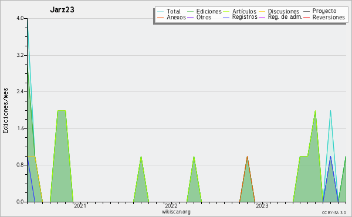The width and height of the screenshot is (352, 217).
Task: Select the Reg. de adm. legend entry
Action: pyautogui.click(x=285, y=17)
